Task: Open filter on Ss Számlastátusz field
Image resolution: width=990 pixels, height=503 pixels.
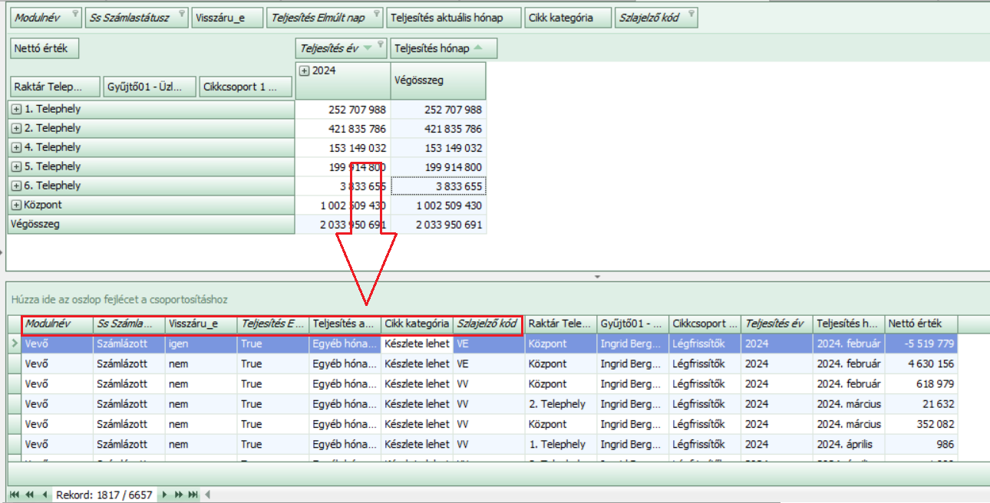Action: [x=181, y=14]
